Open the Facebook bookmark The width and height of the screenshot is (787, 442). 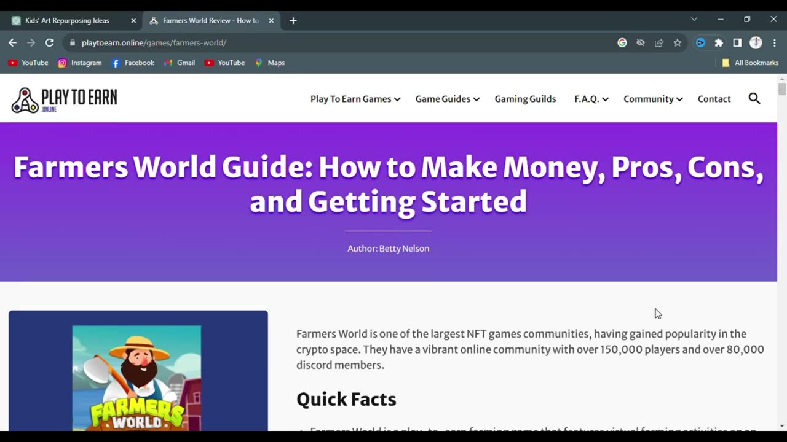tap(133, 63)
